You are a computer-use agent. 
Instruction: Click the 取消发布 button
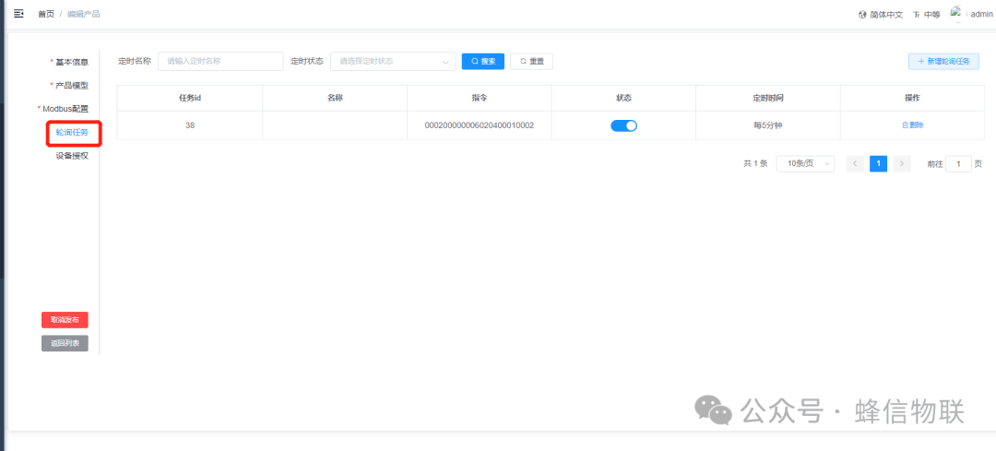(65, 320)
